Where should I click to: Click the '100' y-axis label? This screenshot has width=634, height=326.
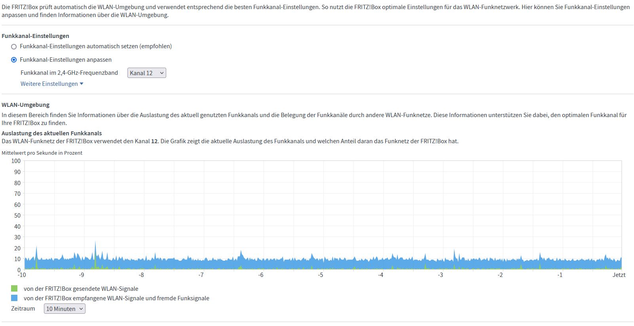click(x=16, y=161)
